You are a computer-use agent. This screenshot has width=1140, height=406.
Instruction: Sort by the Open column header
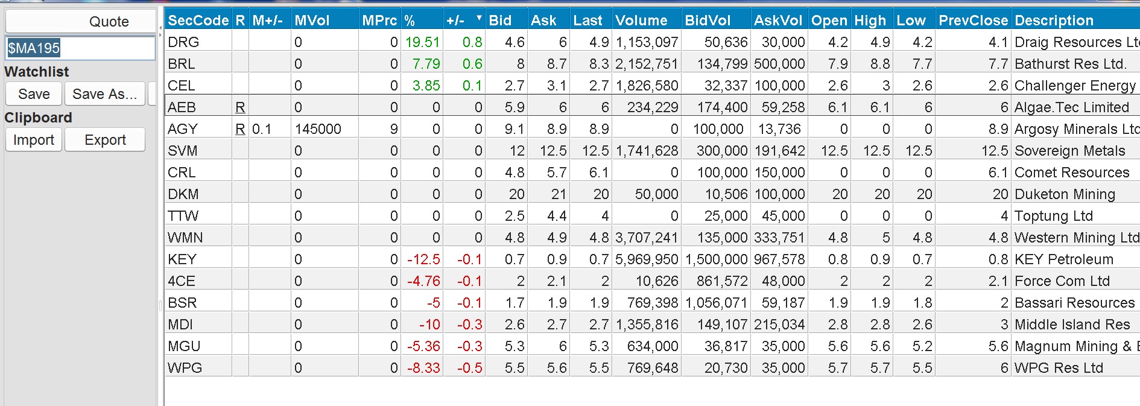(829, 20)
